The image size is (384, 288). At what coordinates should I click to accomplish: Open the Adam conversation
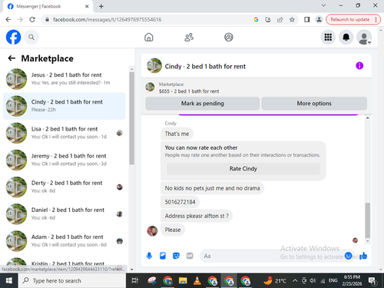click(x=65, y=240)
